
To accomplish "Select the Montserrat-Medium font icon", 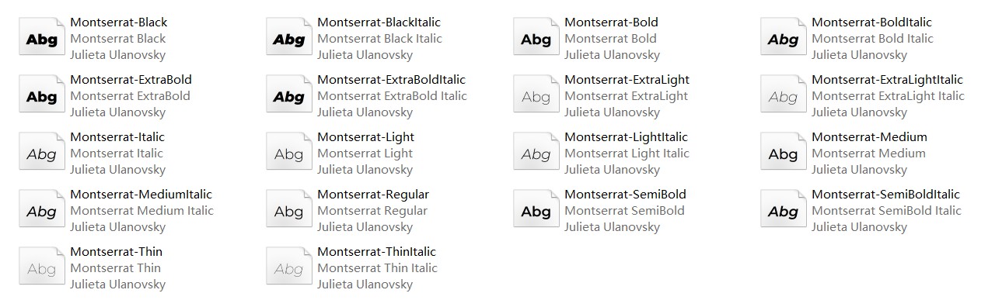I will click(x=784, y=153).
